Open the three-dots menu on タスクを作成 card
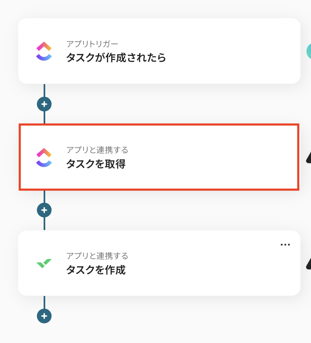This screenshot has height=343, width=311. tap(285, 244)
